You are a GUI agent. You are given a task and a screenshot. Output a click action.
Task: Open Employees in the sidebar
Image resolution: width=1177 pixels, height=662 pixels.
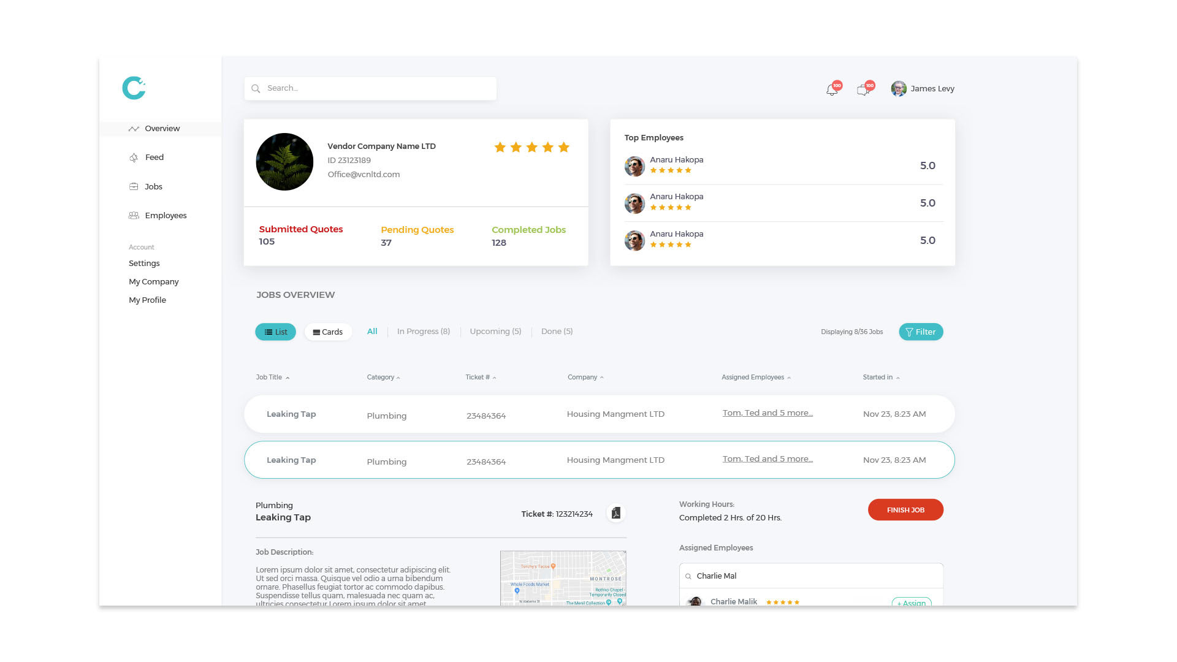click(166, 216)
